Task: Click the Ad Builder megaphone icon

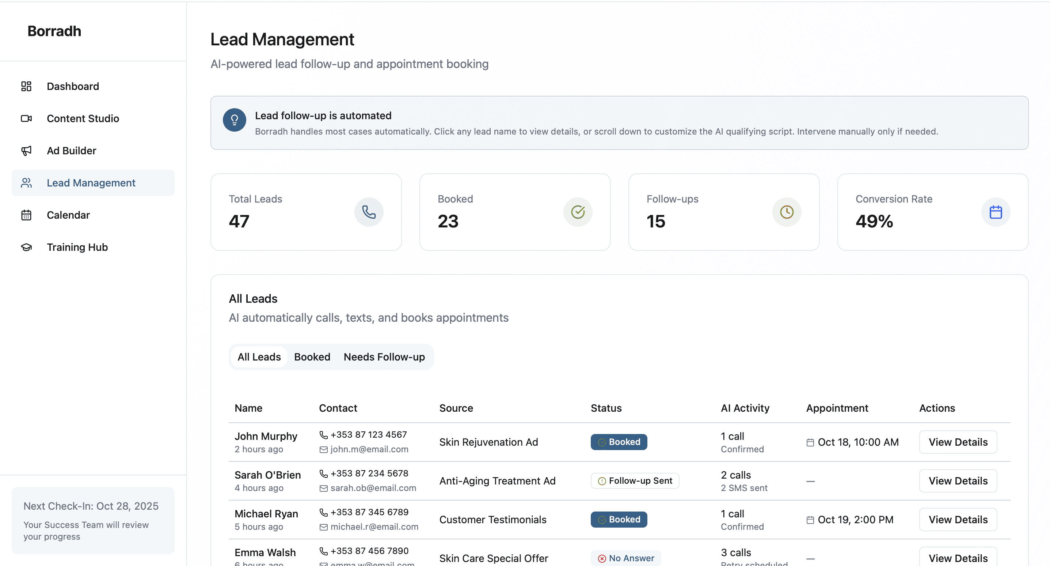Action: click(x=26, y=151)
